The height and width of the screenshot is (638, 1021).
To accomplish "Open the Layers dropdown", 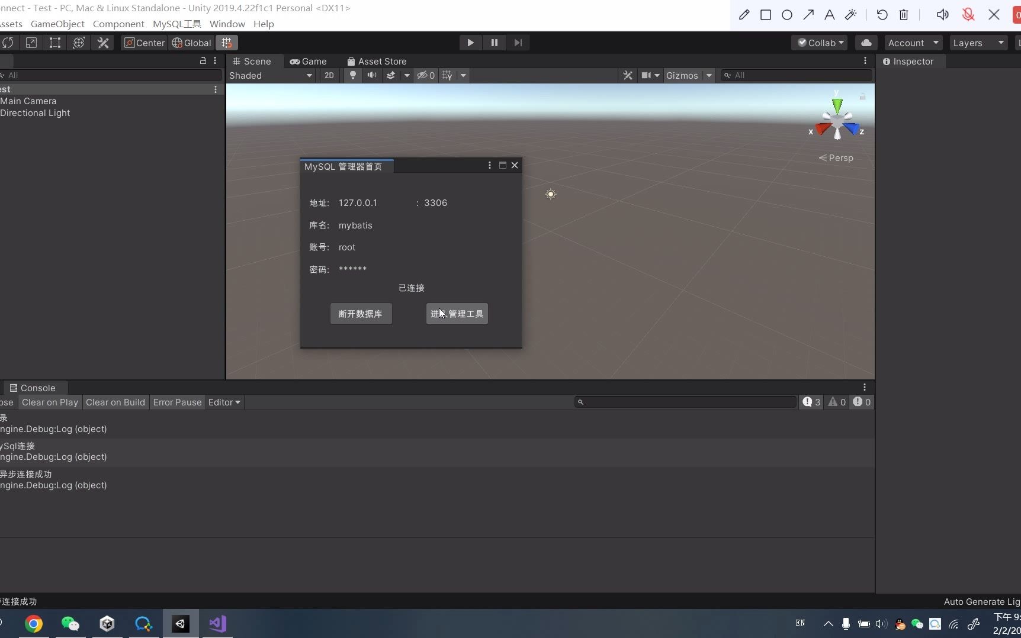I will [978, 43].
